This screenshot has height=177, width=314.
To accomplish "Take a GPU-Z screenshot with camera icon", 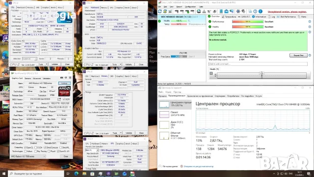I will (x=62, y=78).
